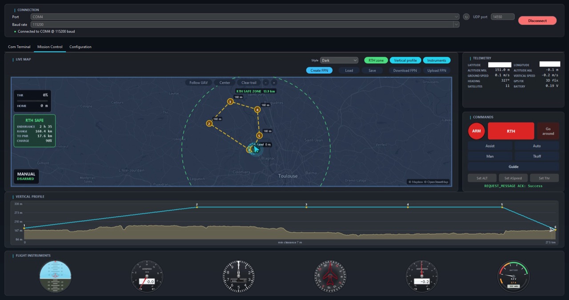Toggle Follow UAV on the map
Viewport: 569px width, 300px height.
coord(198,83)
